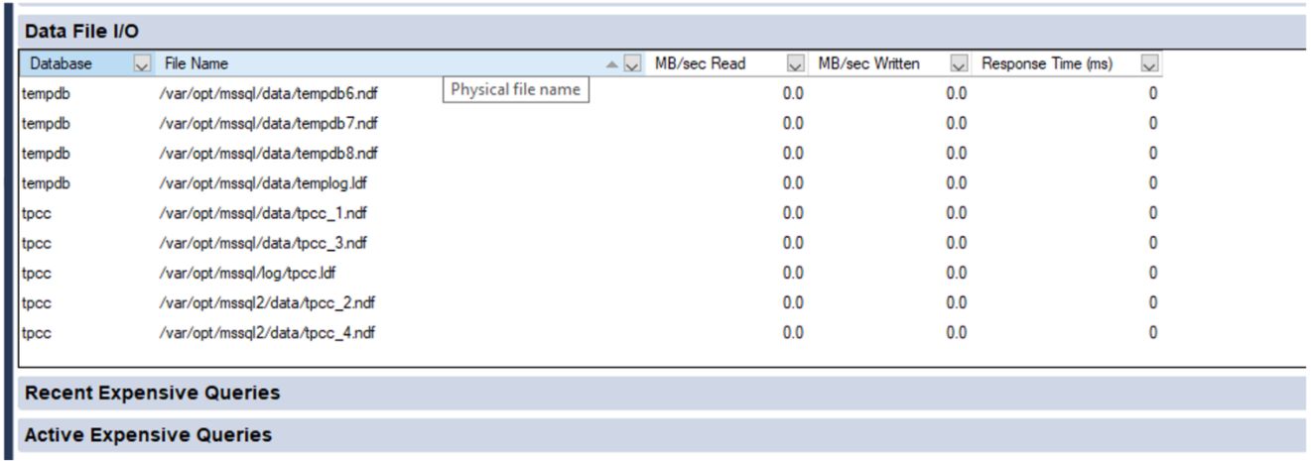1311x461 pixels.
Task: Collapse the Data File I/O section
Action: [82, 31]
